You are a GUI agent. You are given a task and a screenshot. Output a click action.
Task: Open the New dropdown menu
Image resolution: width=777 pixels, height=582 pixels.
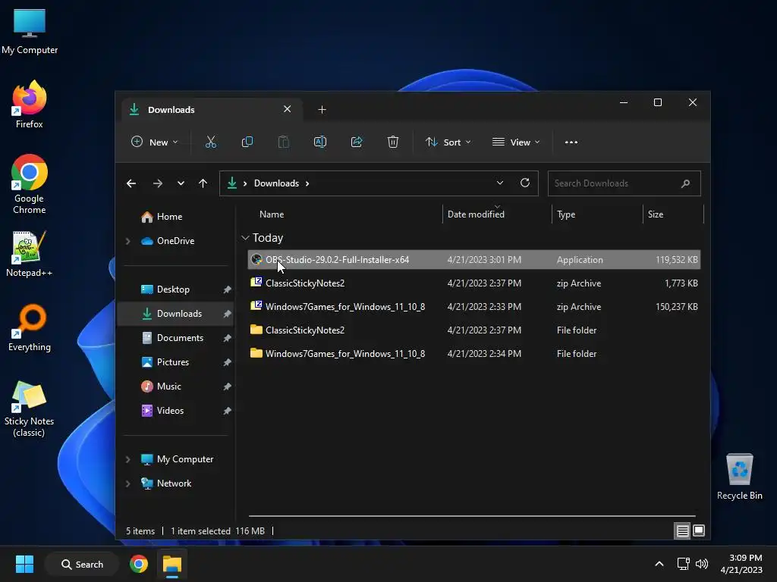155,142
